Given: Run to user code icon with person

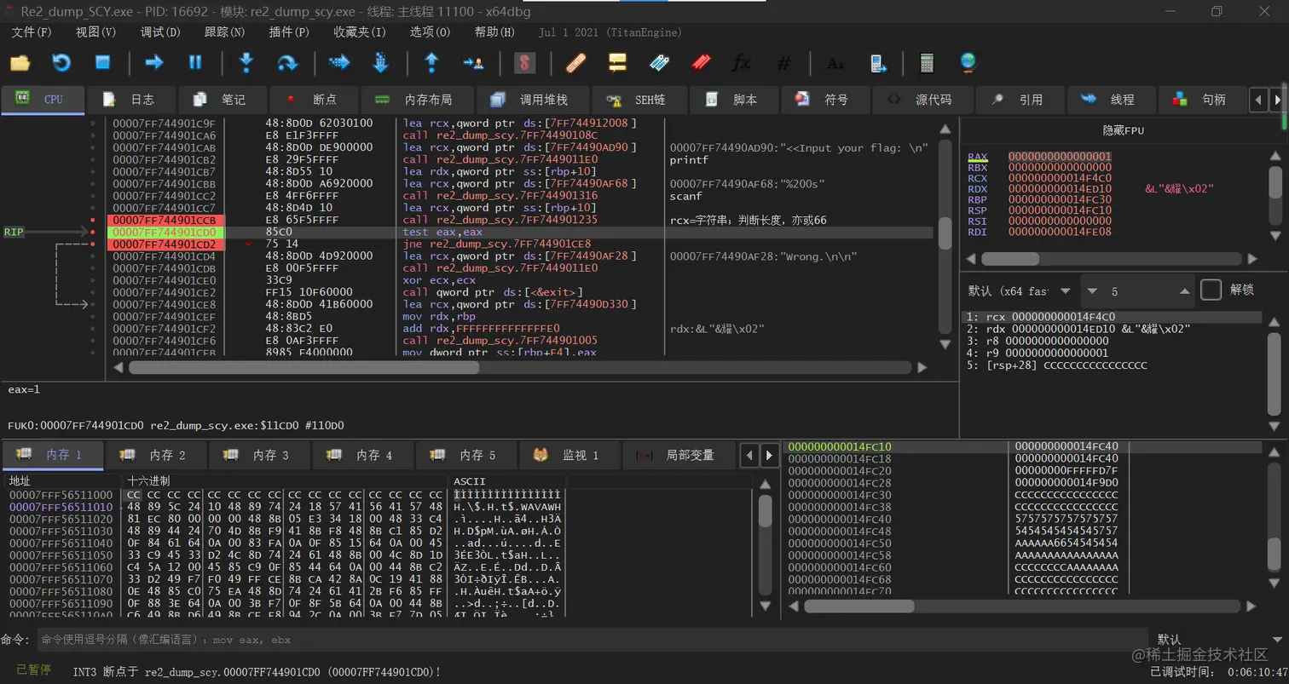Looking at the screenshot, I should pyautogui.click(x=473, y=63).
